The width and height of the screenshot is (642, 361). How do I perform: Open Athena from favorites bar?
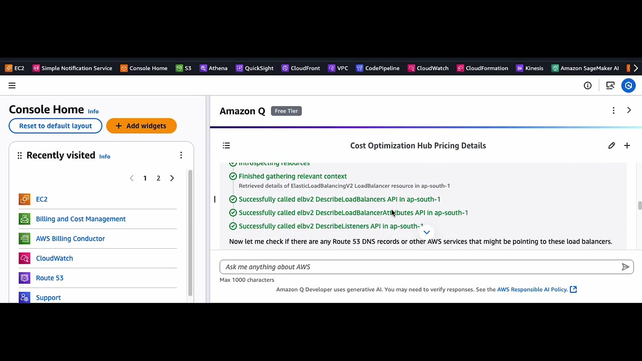point(214,68)
